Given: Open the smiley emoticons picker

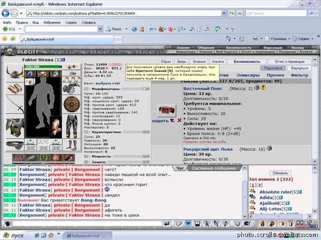Looking at the screenshot, I should click(x=237, y=224).
